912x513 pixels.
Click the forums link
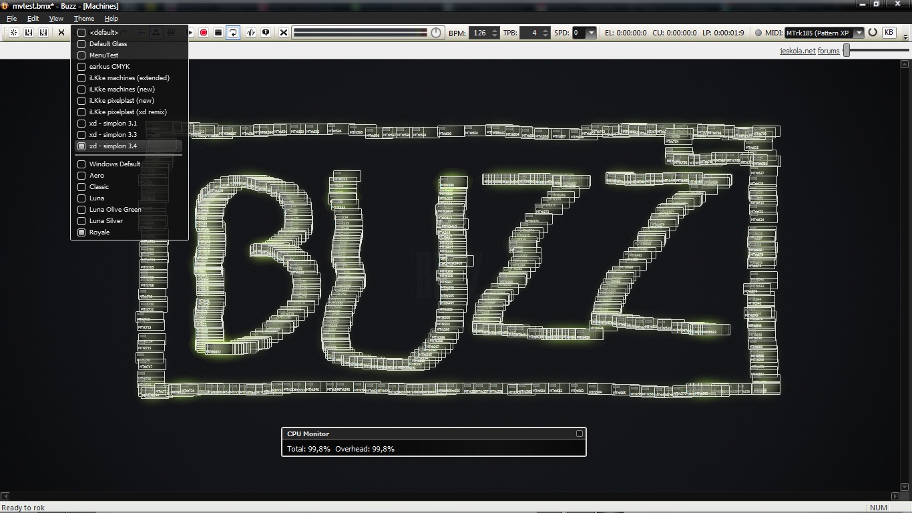point(829,51)
